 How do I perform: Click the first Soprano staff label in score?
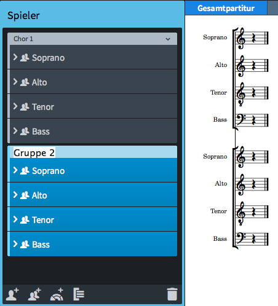pos(215,37)
